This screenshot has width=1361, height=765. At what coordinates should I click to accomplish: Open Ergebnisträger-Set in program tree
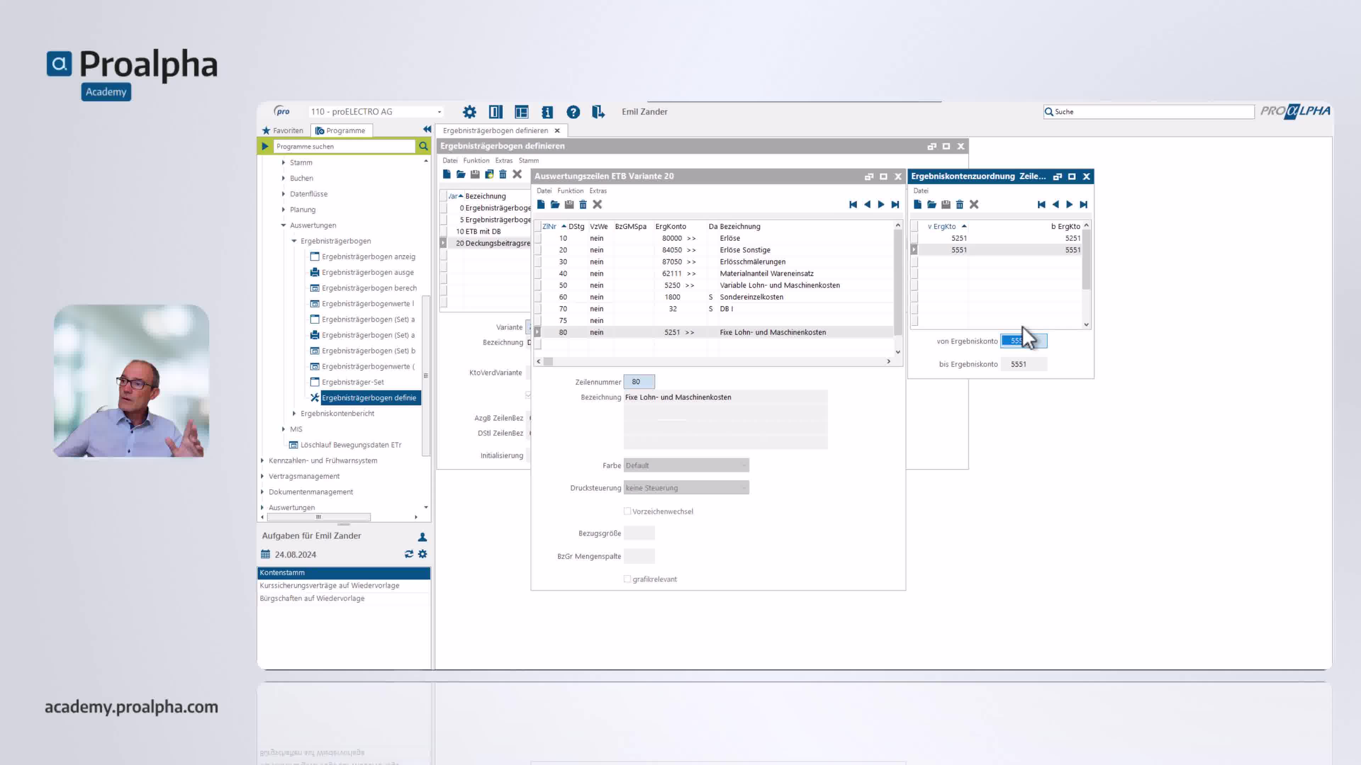tap(352, 382)
